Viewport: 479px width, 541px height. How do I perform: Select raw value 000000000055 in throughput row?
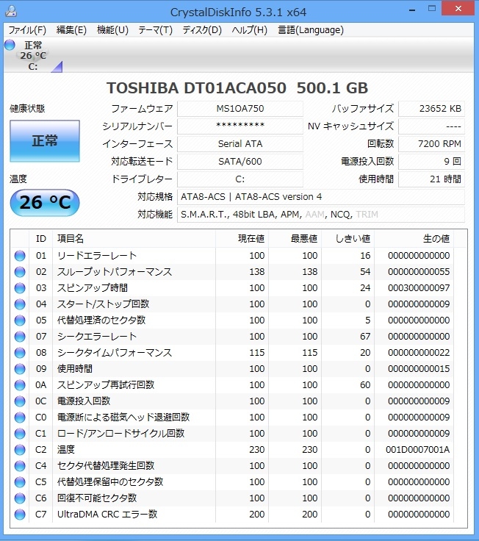(x=419, y=272)
